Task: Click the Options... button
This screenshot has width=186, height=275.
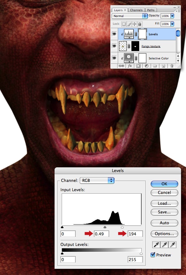Action: click(x=164, y=234)
